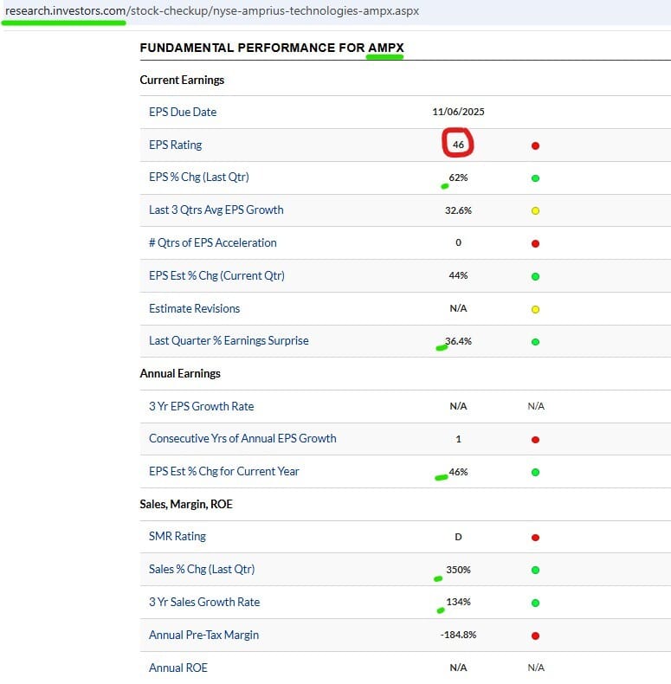Image resolution: width=671 pixels, height=684 pixels.
Task: Open the Estimate Revisions link
Action: (194, 308)
